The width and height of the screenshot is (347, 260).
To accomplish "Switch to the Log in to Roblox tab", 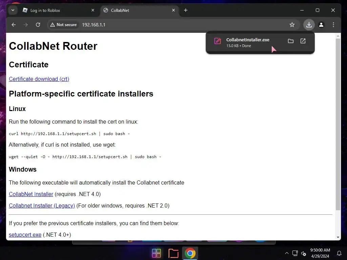I will [x=58, y=10].
